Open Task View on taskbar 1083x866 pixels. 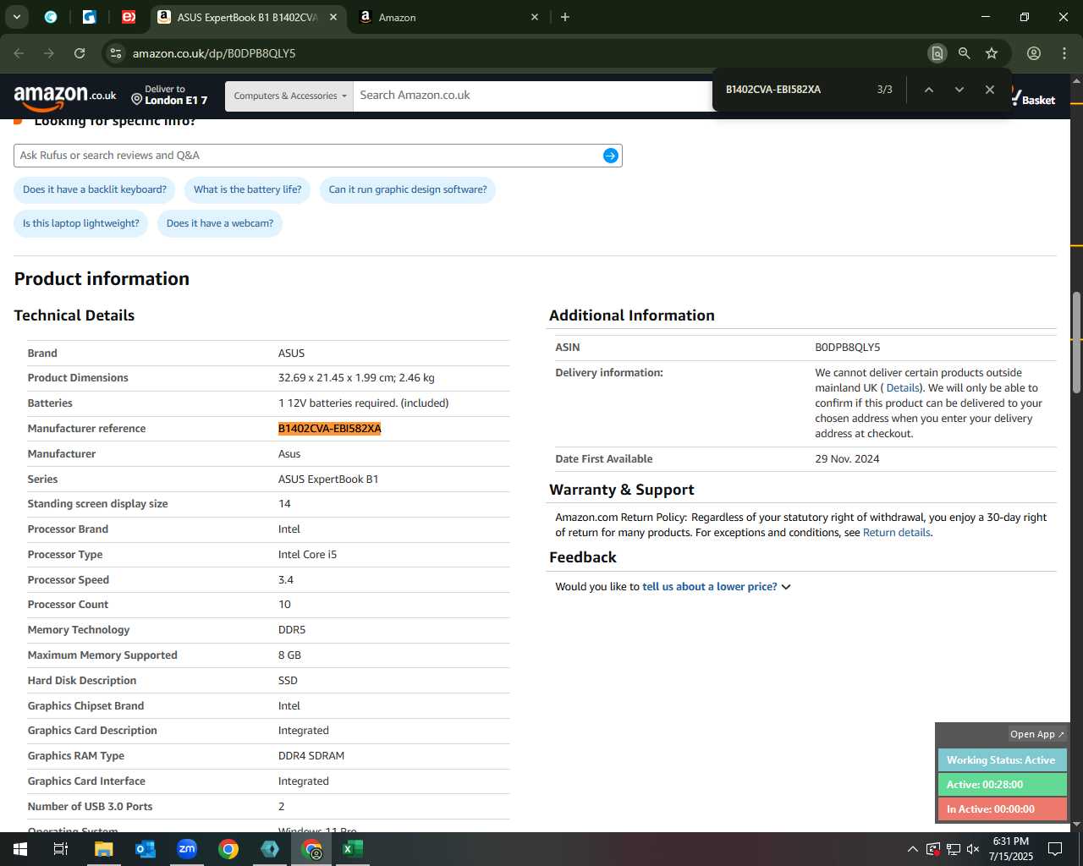click(61, 849)
